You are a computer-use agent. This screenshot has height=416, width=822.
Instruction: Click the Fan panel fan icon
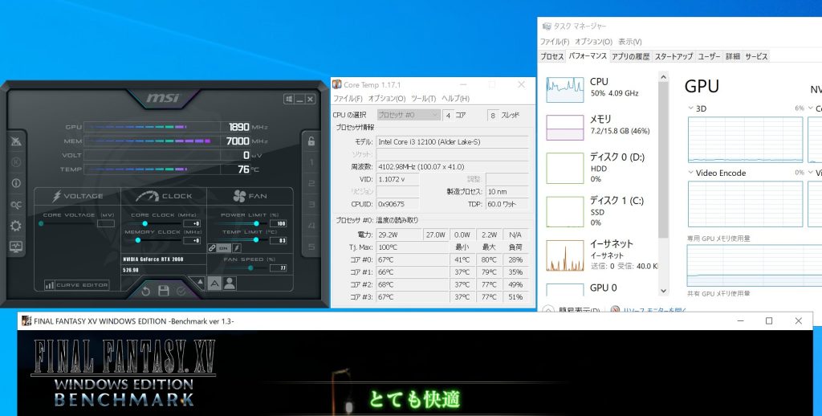(239, 196)
